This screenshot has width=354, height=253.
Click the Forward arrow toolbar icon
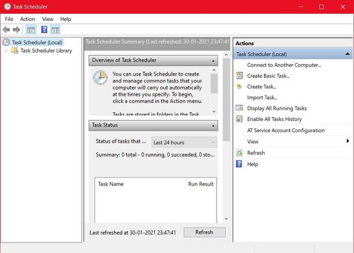[17, 29]
